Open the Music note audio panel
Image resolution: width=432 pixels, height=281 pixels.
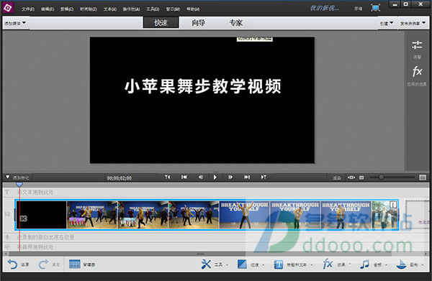(x=364, y=264)
